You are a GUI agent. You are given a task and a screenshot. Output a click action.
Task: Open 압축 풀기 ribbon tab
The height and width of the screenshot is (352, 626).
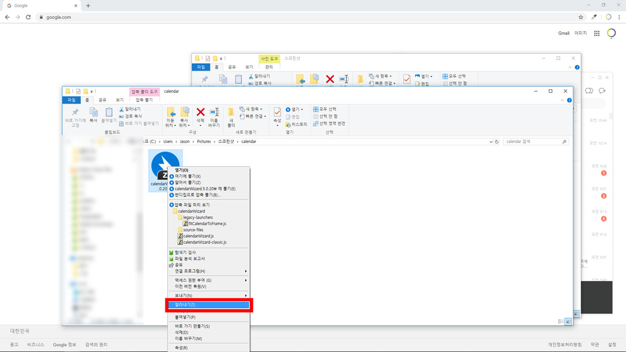144,100
